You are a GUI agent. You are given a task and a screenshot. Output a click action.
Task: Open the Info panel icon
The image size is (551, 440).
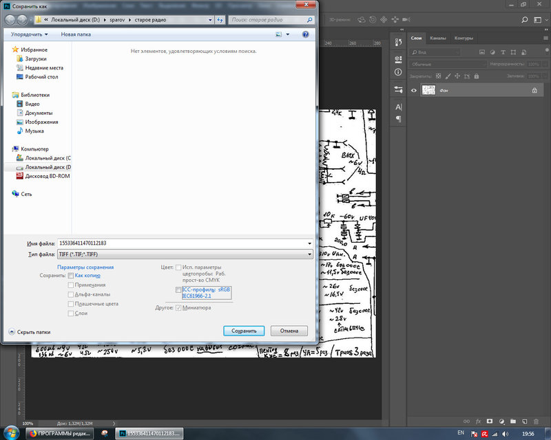tap(398, 71)
